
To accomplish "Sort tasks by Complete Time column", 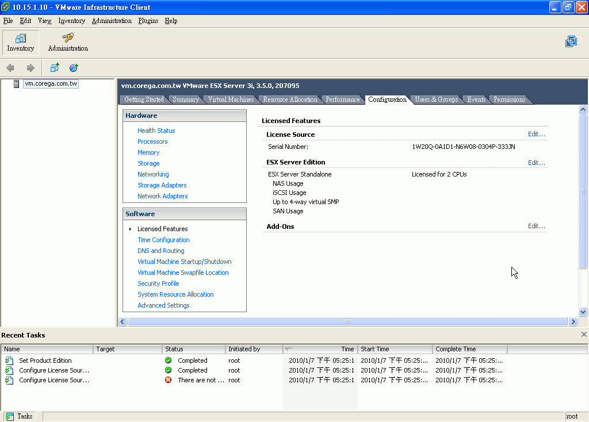I will click(x=469, y=349).
